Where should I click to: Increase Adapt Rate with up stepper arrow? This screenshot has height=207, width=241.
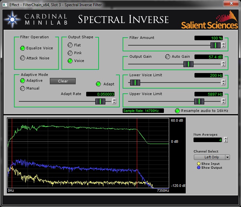click(x=114, y=100)
